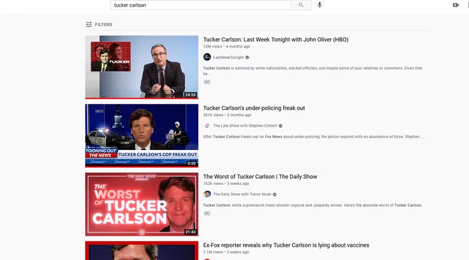Click '1.1M views • 3 weeks ago' text
This screenshot has height=260, width=469.
click(226, 252)
